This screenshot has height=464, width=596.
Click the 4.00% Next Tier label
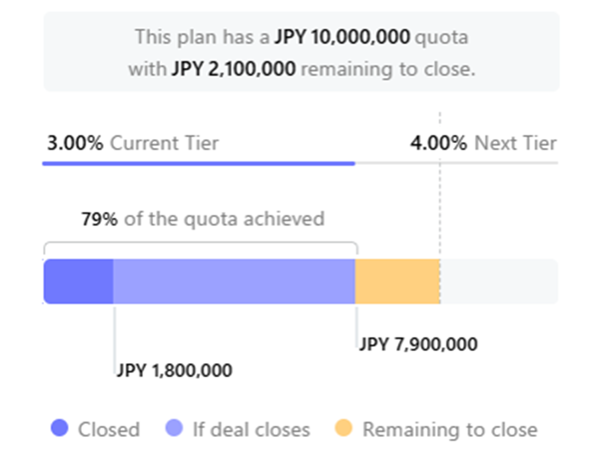point(483,143)
